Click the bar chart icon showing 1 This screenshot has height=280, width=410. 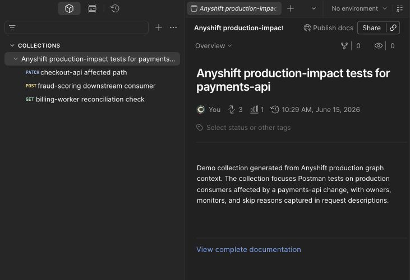click(x=254, y=110)
